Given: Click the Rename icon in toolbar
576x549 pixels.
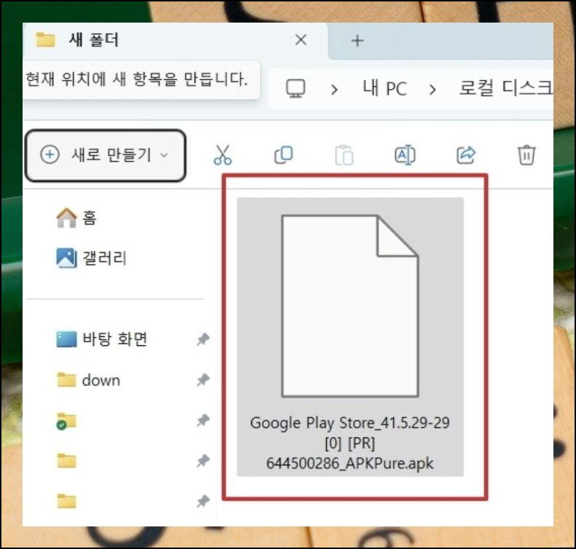Looking at the screenshot, I should coord(405,154).
